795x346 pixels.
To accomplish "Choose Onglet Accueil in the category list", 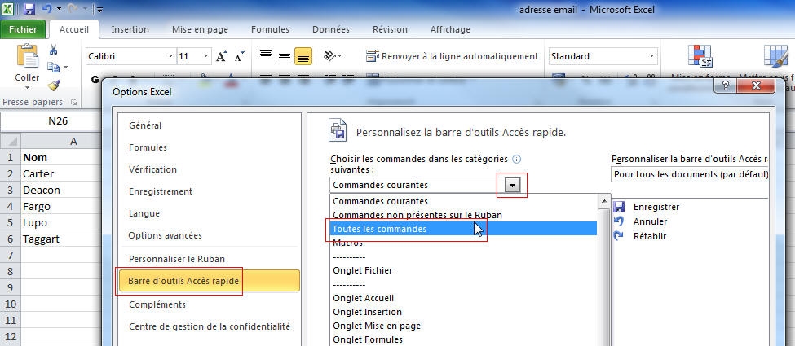I will tap(463, 298).
